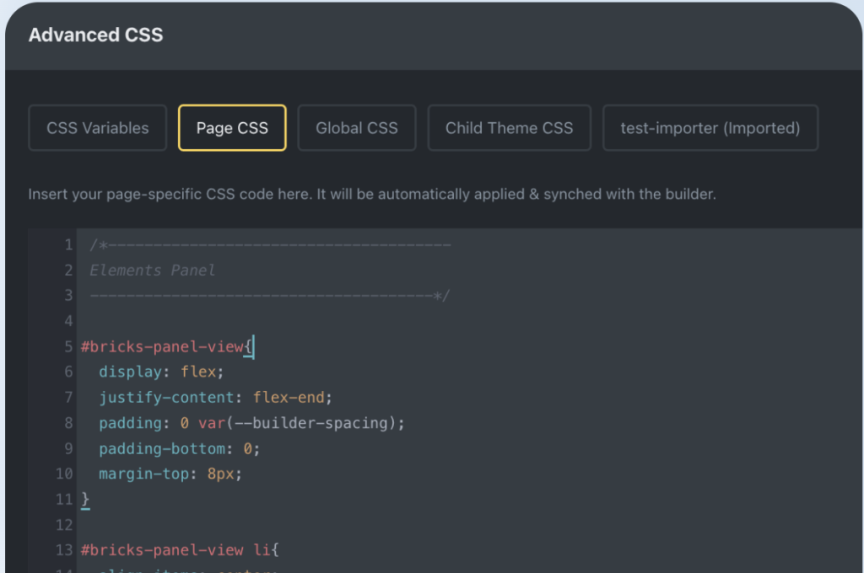Select the Page CSS tab
This screenshot has width=864, height=573.
(232, 128)
